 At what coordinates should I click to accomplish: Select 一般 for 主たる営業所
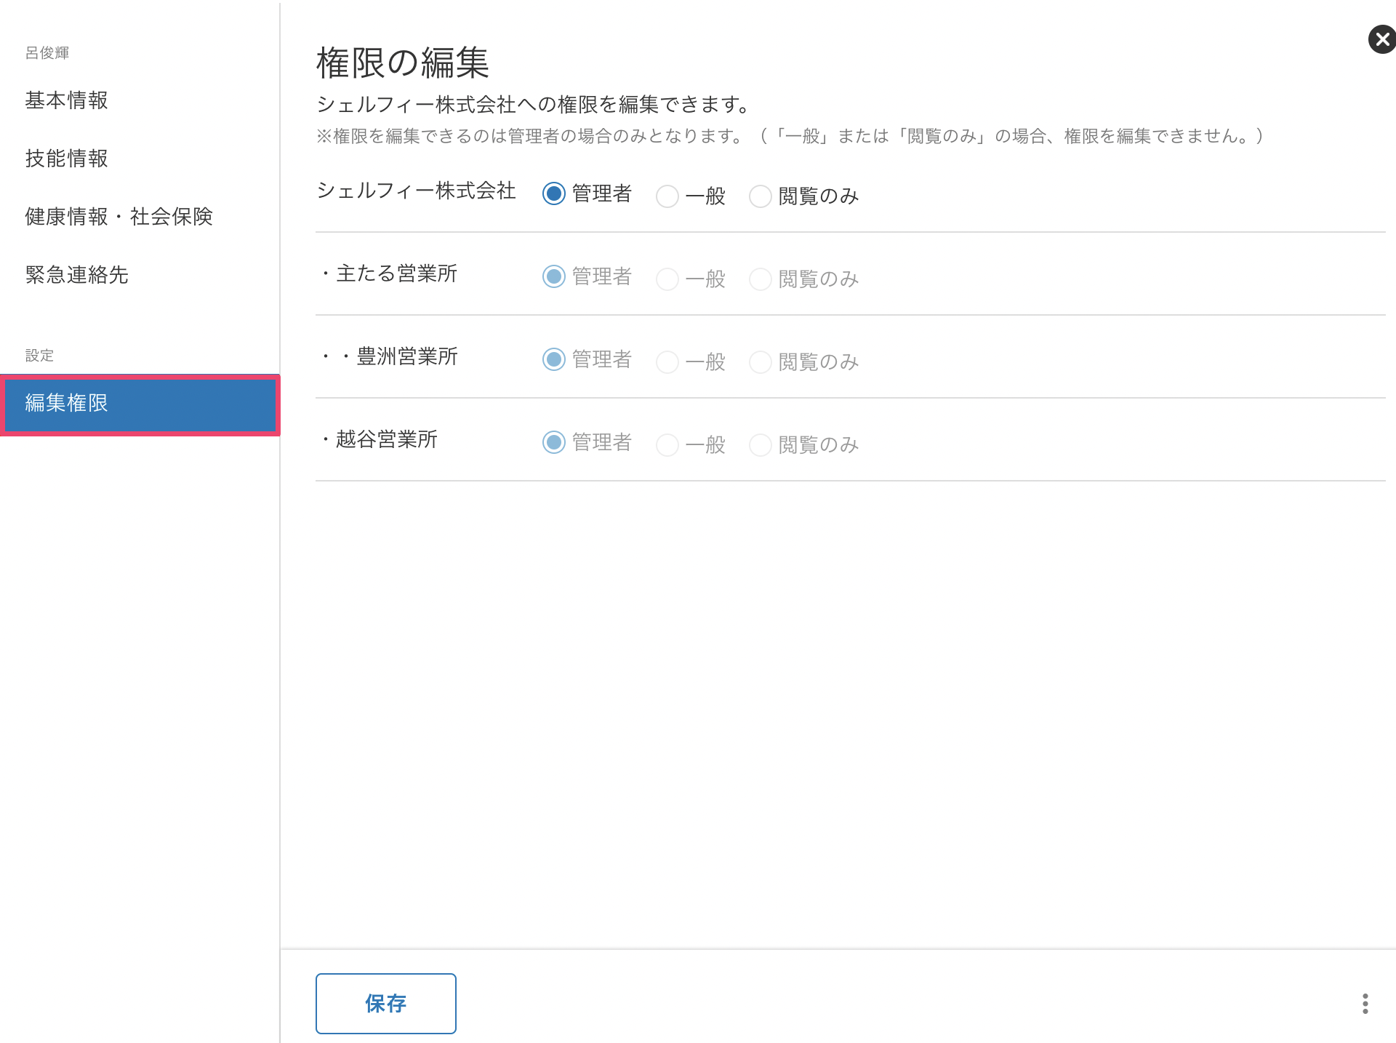(667, 279)
